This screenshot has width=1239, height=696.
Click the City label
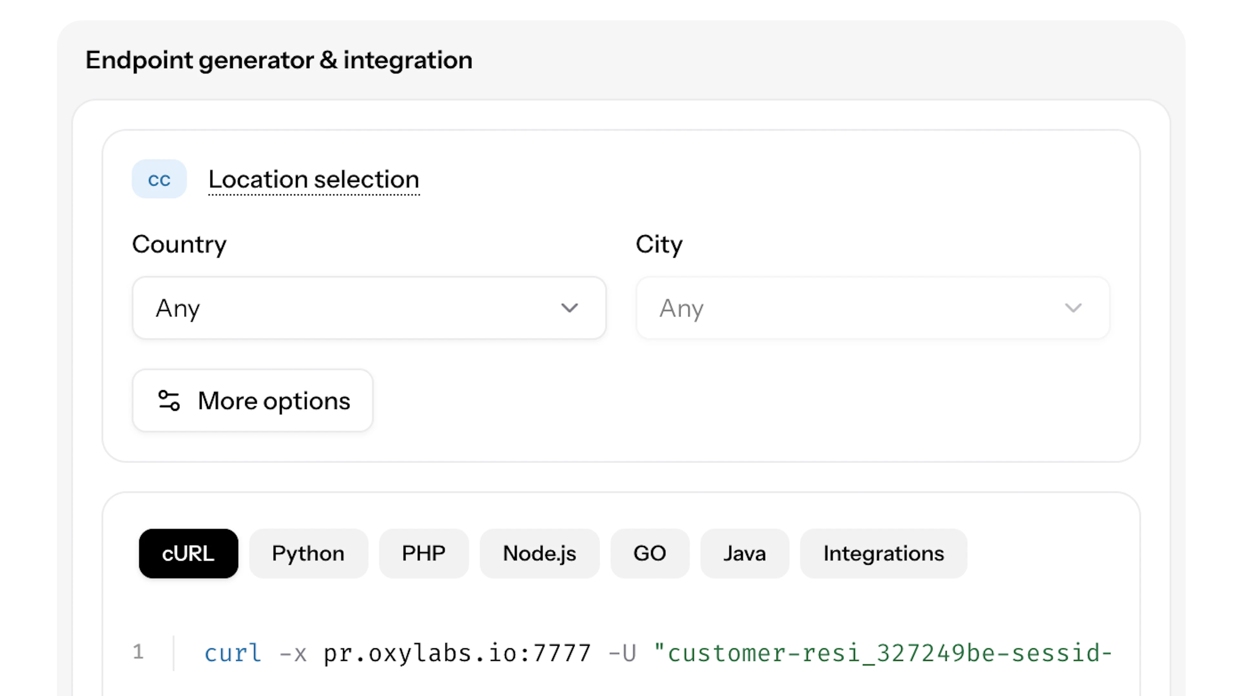659,245
